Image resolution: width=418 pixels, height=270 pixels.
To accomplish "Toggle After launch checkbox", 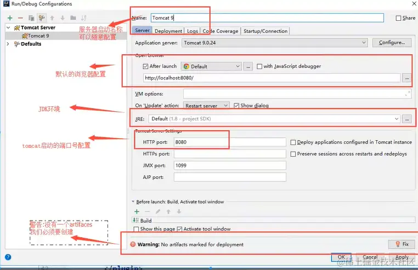I will [145, 66].
